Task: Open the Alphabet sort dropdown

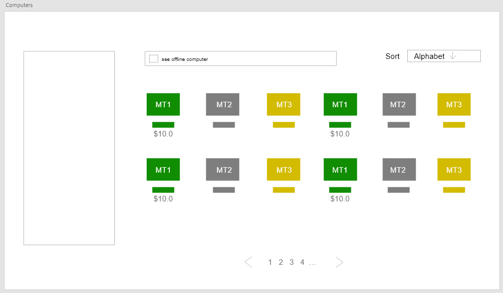Action: pos(444,56)
